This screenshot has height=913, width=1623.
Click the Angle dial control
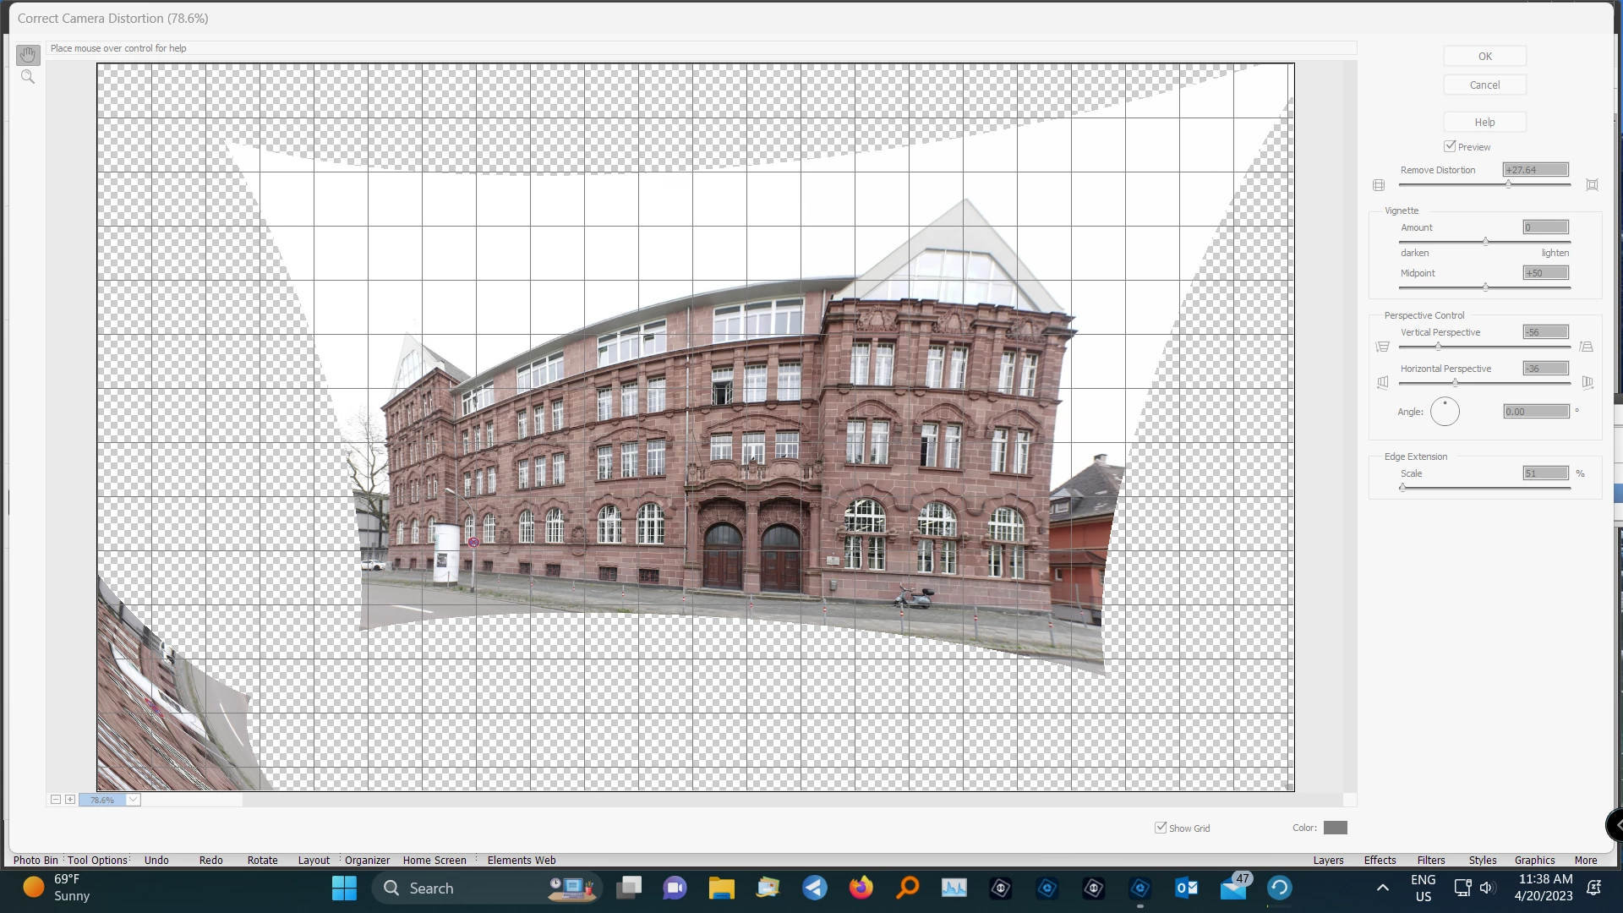click(x=1445, y=412)
